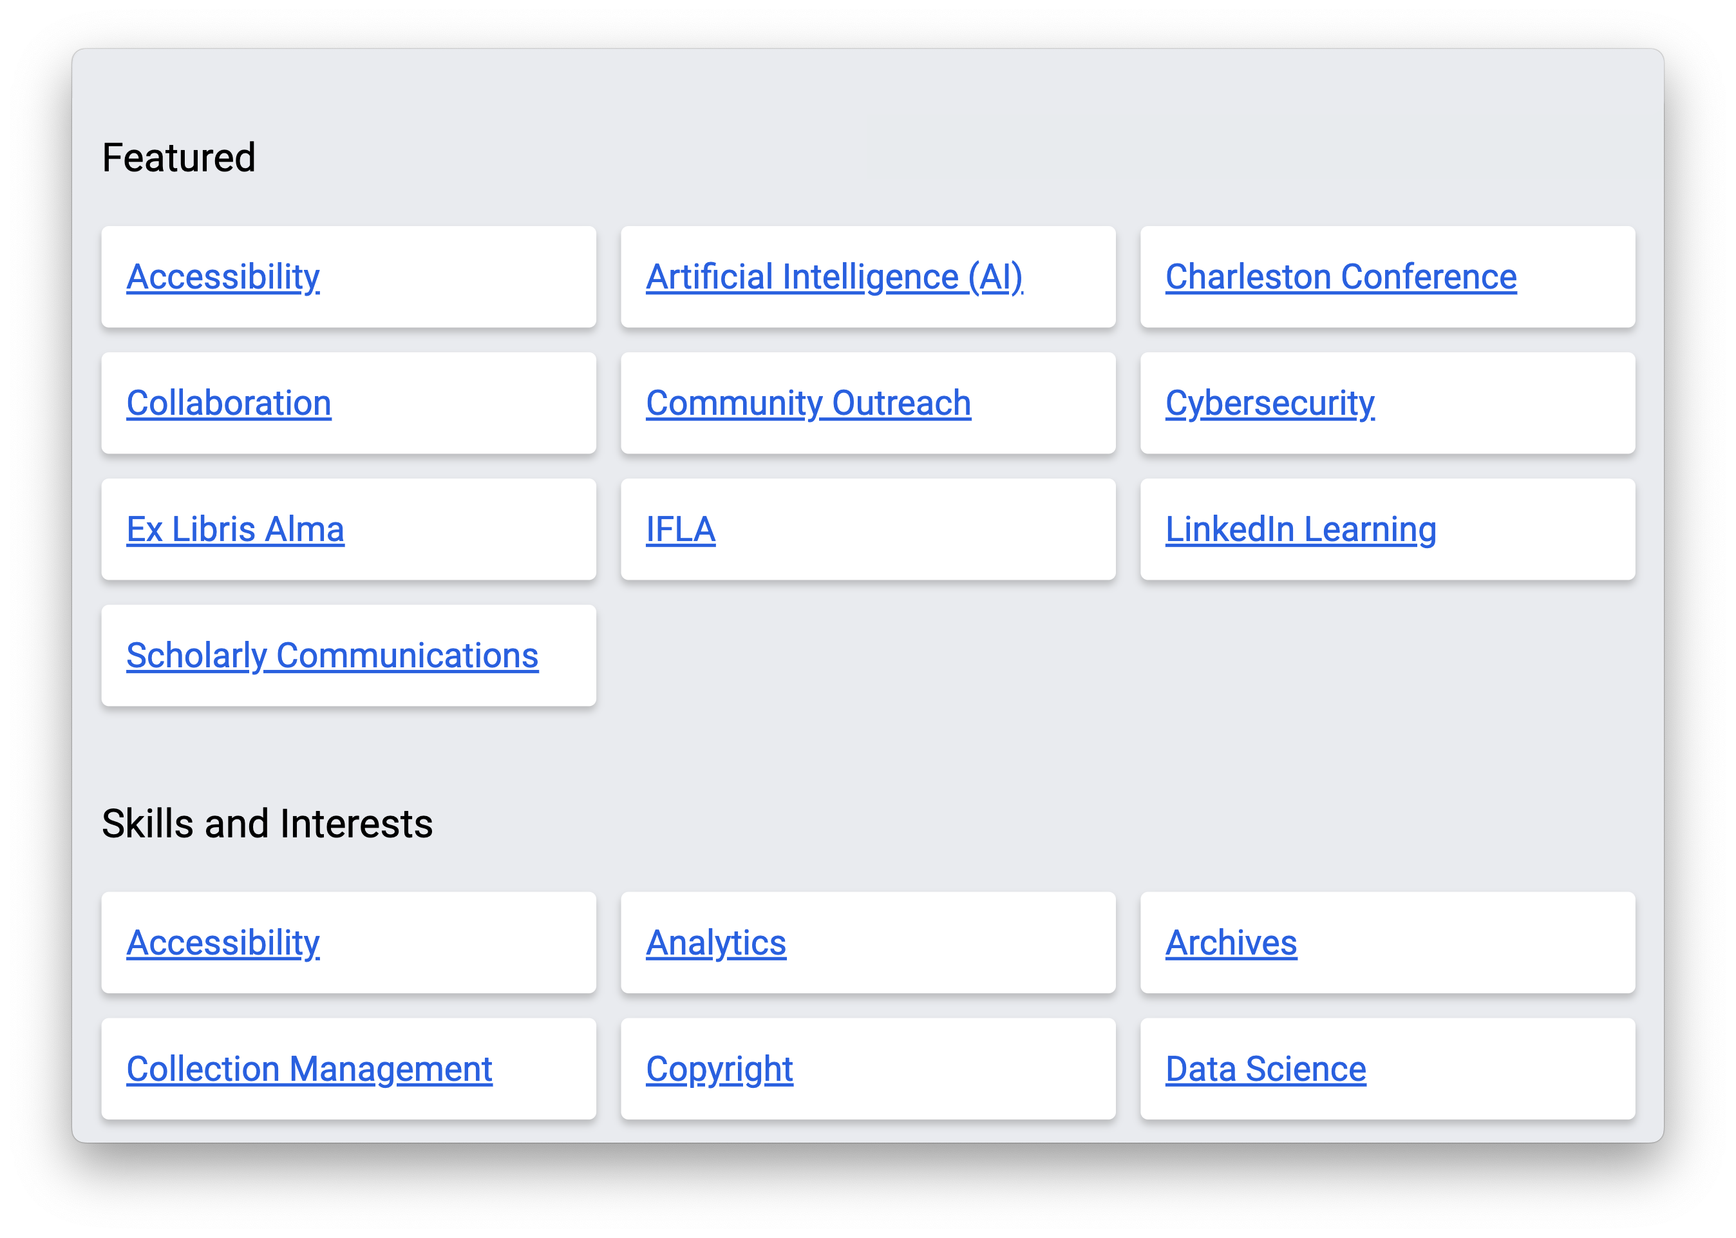The image size is (1736, 1238).
Task: Go to the LinkedIn Learning topic
Action: pos(1300,530)
